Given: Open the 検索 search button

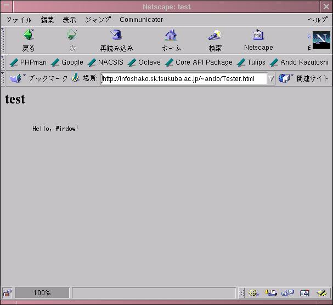Looking at the screenshot, I should coord(215,41).
